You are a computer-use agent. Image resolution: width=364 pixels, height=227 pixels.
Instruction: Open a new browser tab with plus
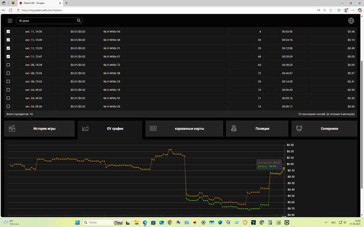(x=67, y=3)
